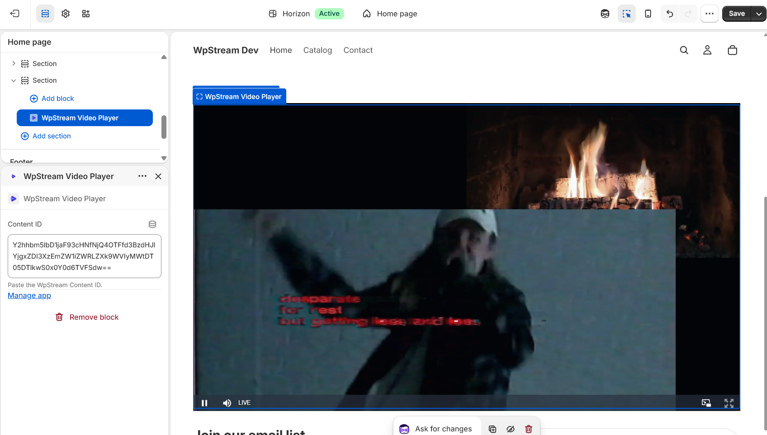Open the Sections panel icon

pos(45,14)
